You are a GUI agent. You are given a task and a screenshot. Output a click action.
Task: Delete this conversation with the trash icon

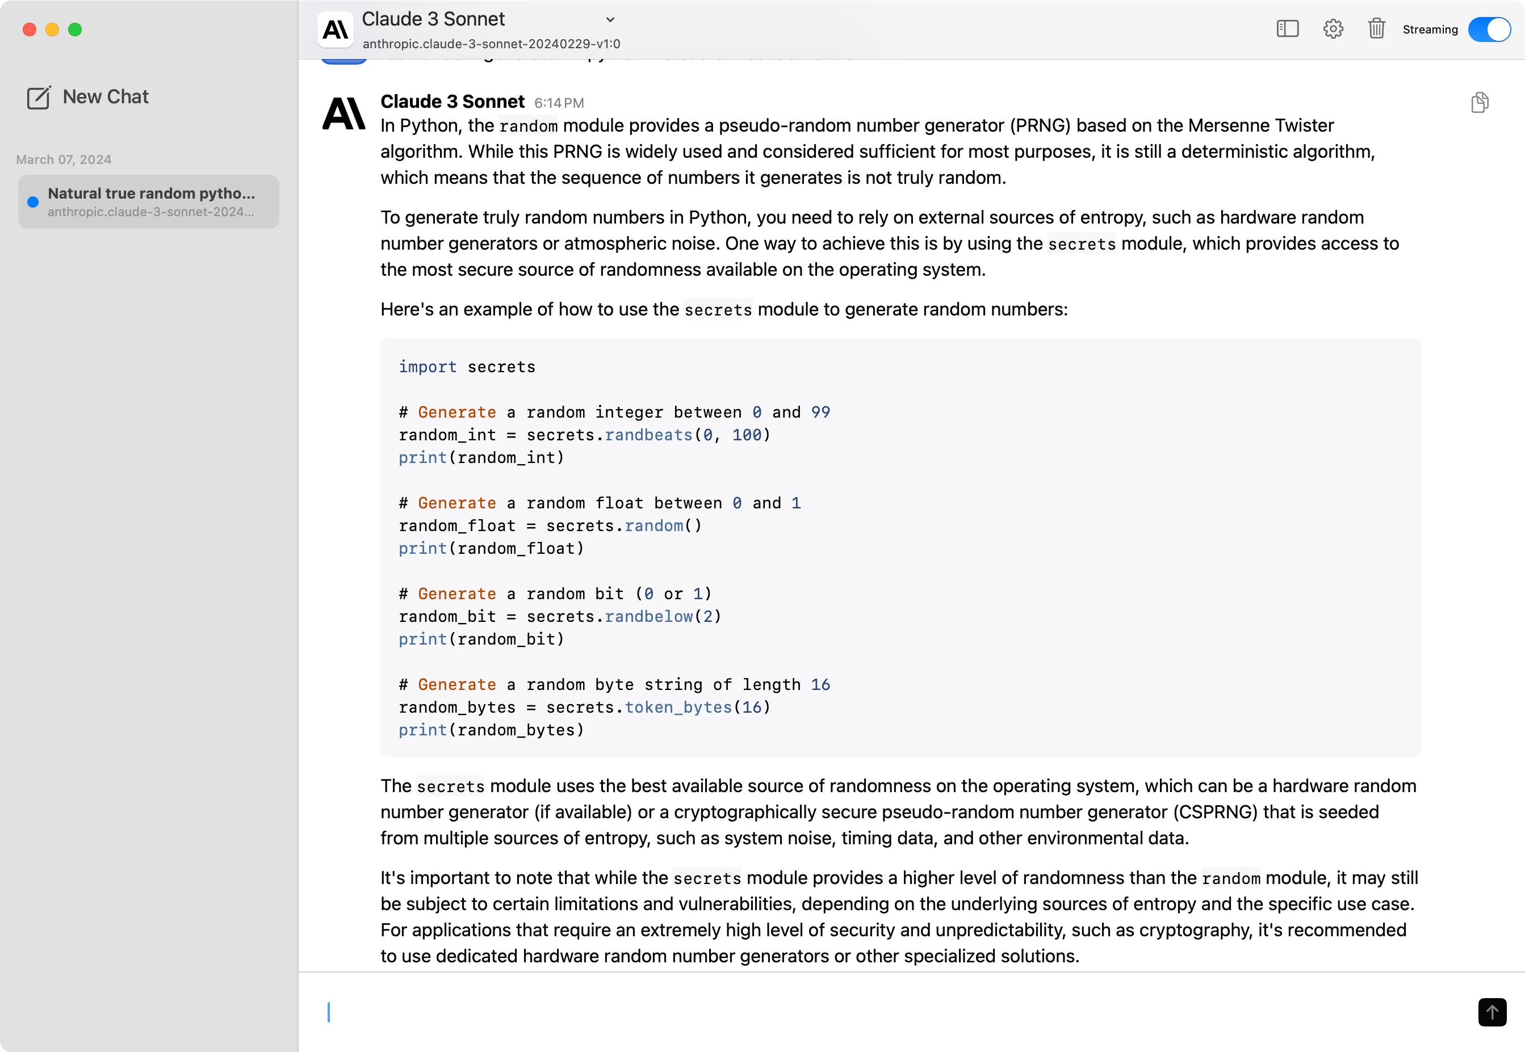pyautogui.click(x=1377, y=29)
